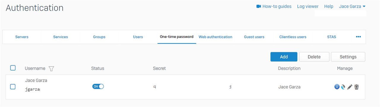
Task: Tick the select-all checkbox in header
Action: tap(13, 68)
